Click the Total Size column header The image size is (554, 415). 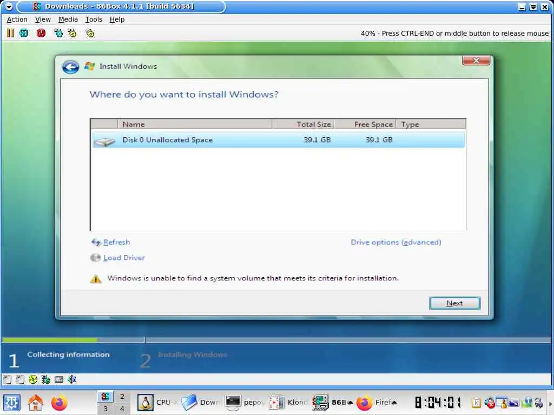(304, 124)
